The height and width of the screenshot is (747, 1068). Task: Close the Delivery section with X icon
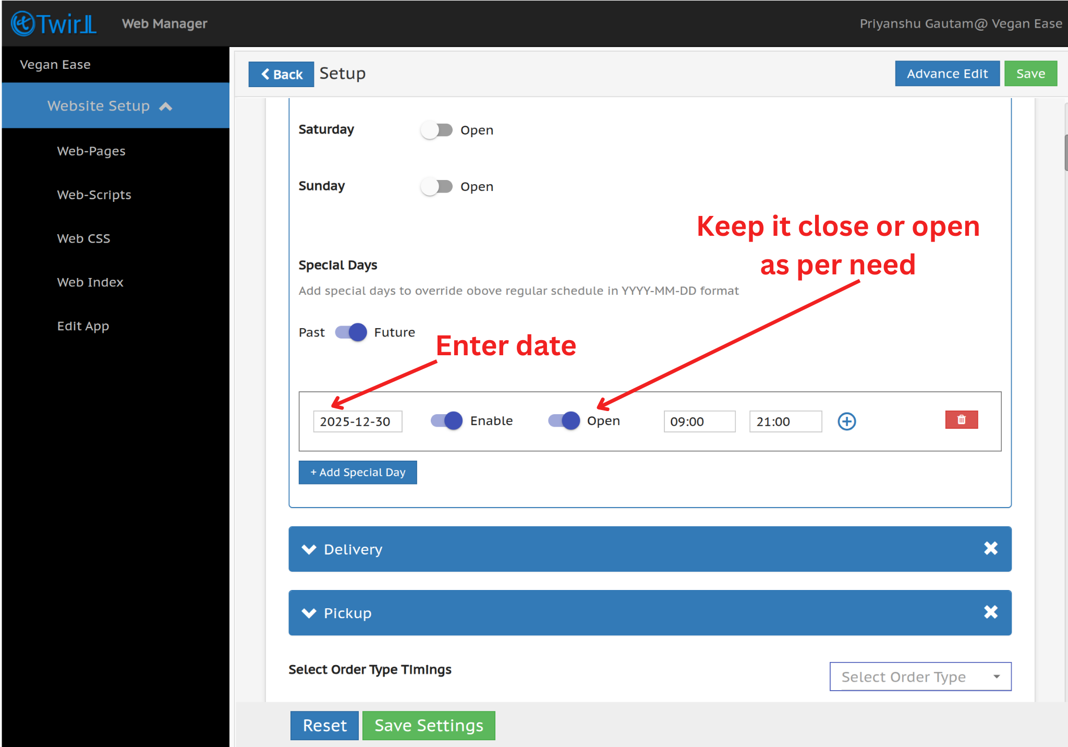click(x=990, y=548)
